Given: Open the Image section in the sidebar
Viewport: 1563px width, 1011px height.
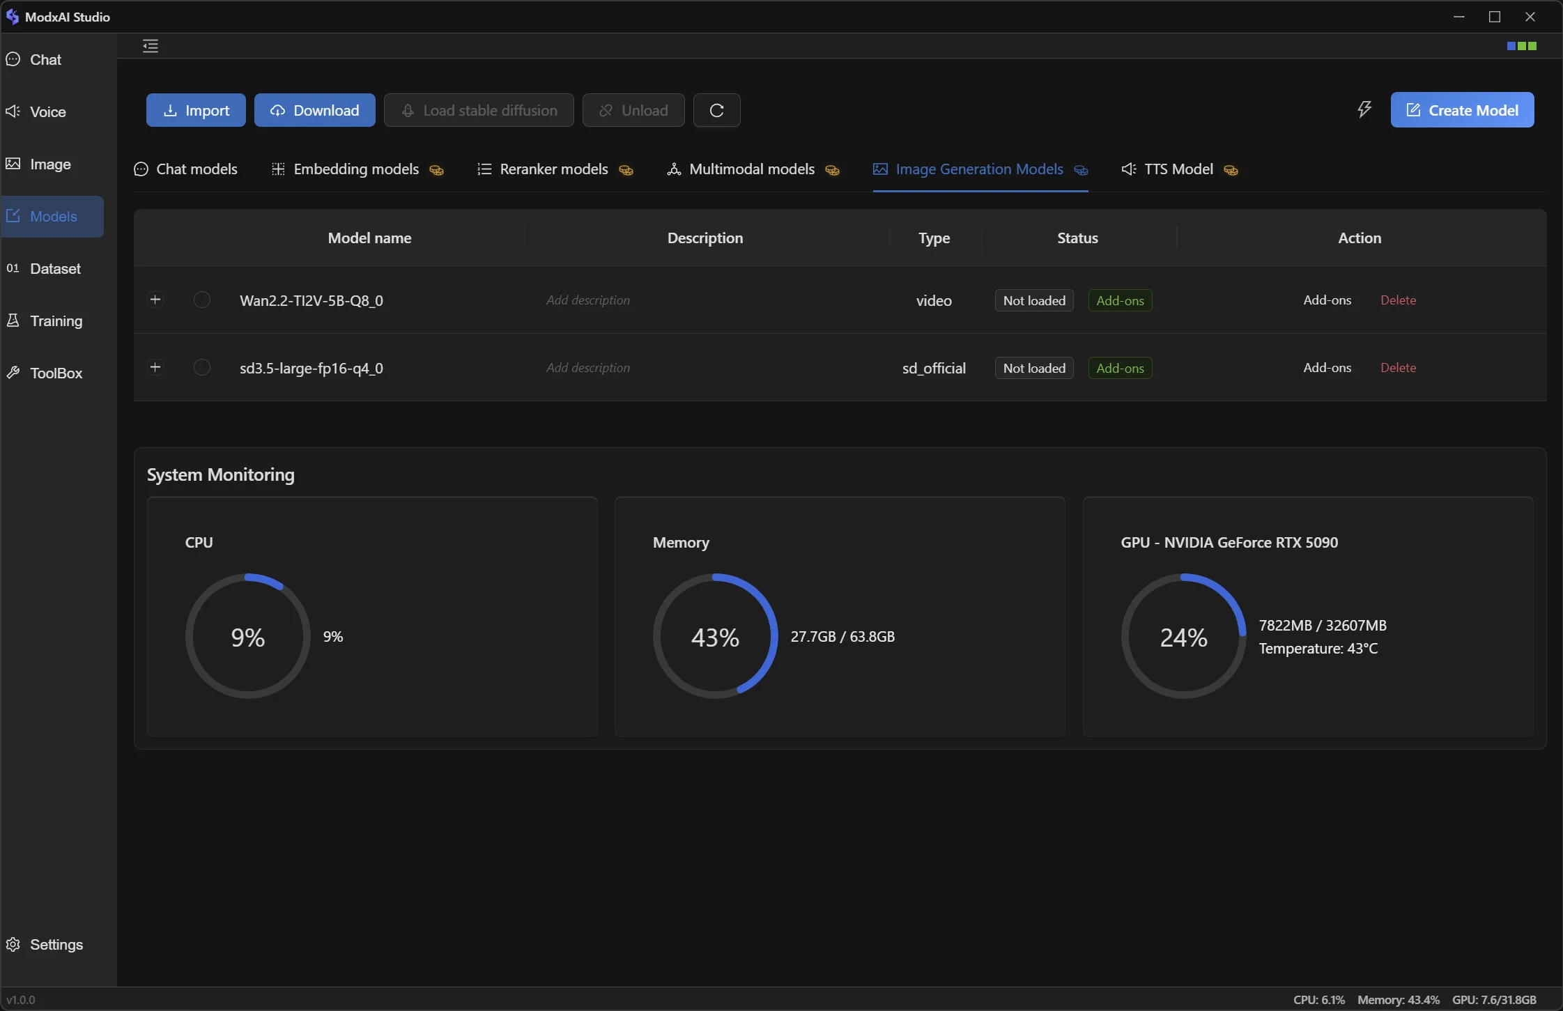Looking at the screenshot, I should click(x=50, y=164).
